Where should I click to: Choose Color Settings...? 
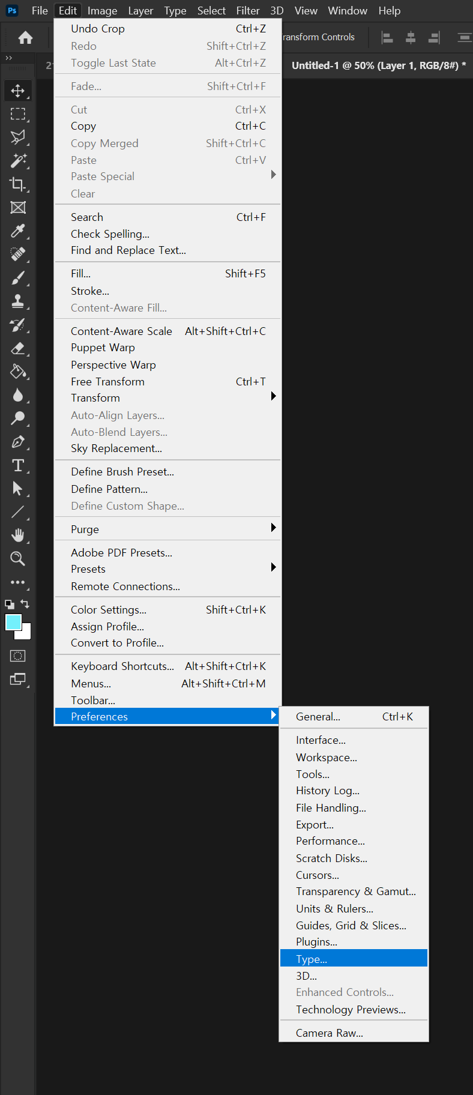click(167, 610)
